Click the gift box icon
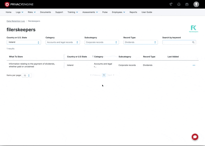This screenshot has width=205, height=146. pos(187,4)
